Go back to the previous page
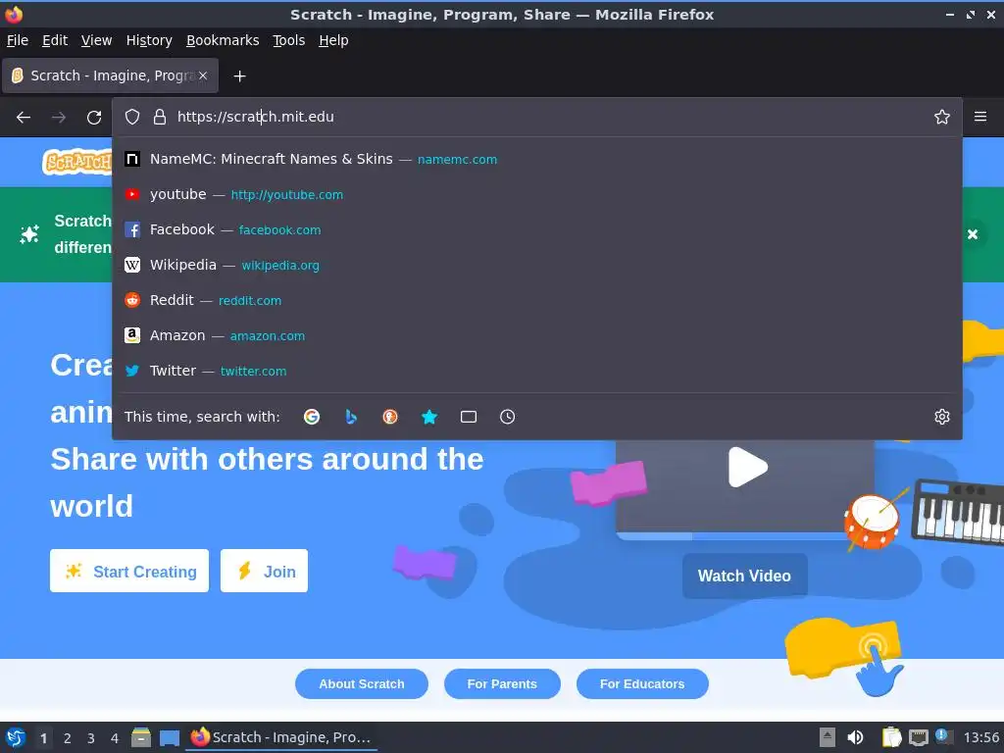Viewport: 1004px width, 753px height. (x=24, y=118)
